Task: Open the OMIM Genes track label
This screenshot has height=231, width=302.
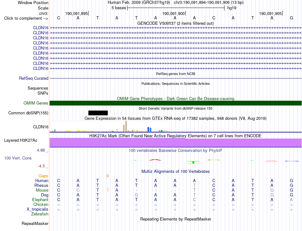Action: (36, 103)
